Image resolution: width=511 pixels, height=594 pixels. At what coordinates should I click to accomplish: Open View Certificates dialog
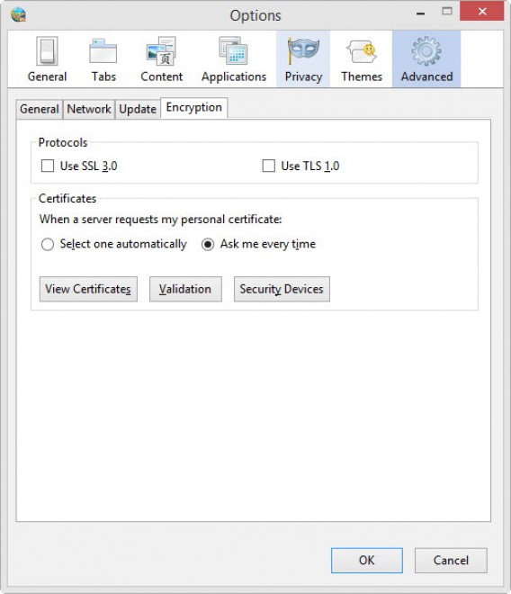click(88, 289)
